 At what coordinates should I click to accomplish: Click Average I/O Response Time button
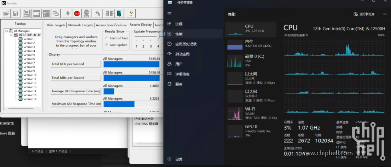point(76,91)
